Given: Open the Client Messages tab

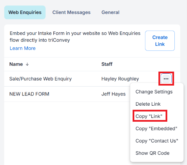Looking at the screenshot, I should coord(71,12).
